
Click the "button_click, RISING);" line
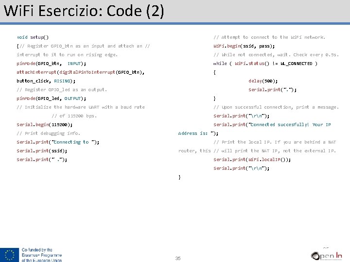[46, 81]
